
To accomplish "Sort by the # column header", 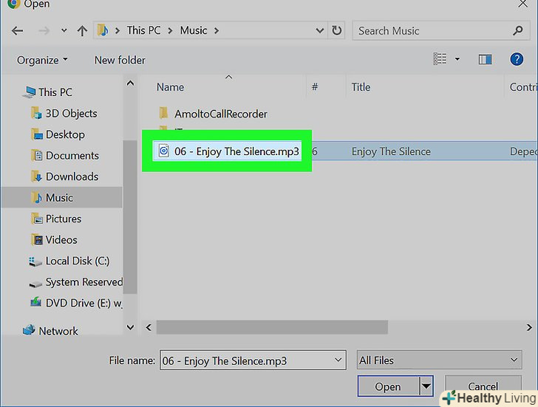I will [315, 86].
